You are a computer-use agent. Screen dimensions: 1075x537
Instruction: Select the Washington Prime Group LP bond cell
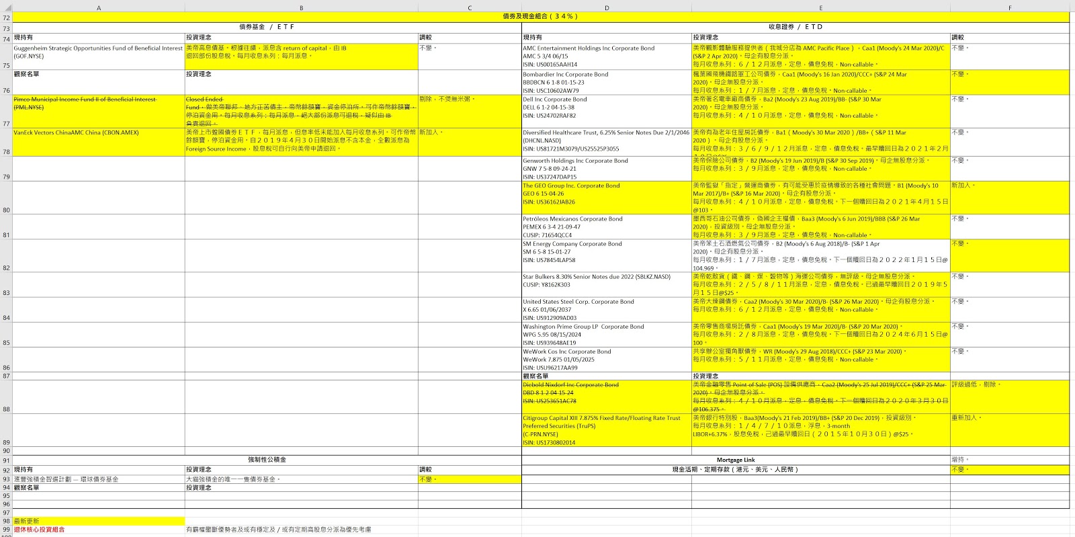pyautogui.click(x=607, y=335)
